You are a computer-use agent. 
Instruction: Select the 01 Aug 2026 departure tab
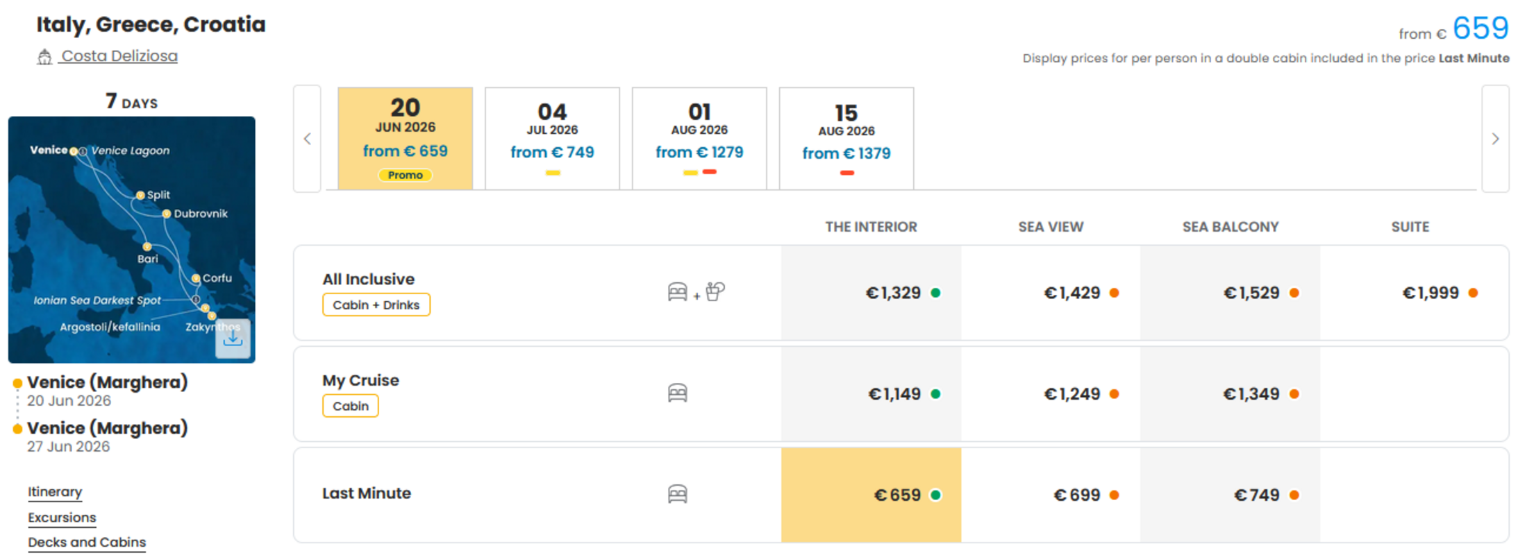tap(699, 138)
